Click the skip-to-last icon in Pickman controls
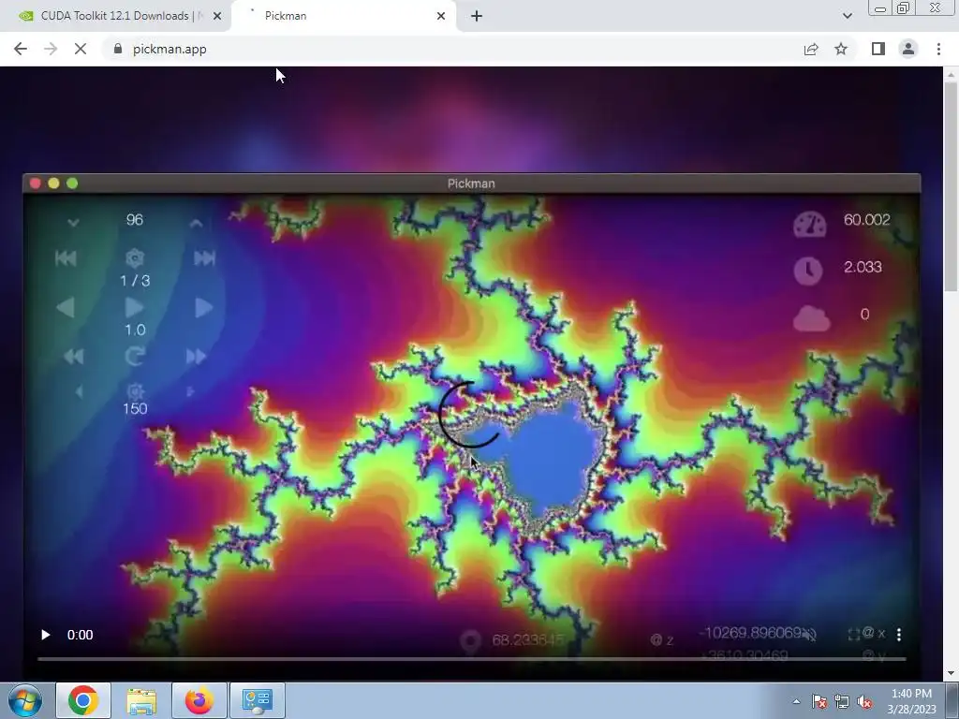The width and height of the screenshot is (959, 719). pyautogui.click(x=204, y=258)
